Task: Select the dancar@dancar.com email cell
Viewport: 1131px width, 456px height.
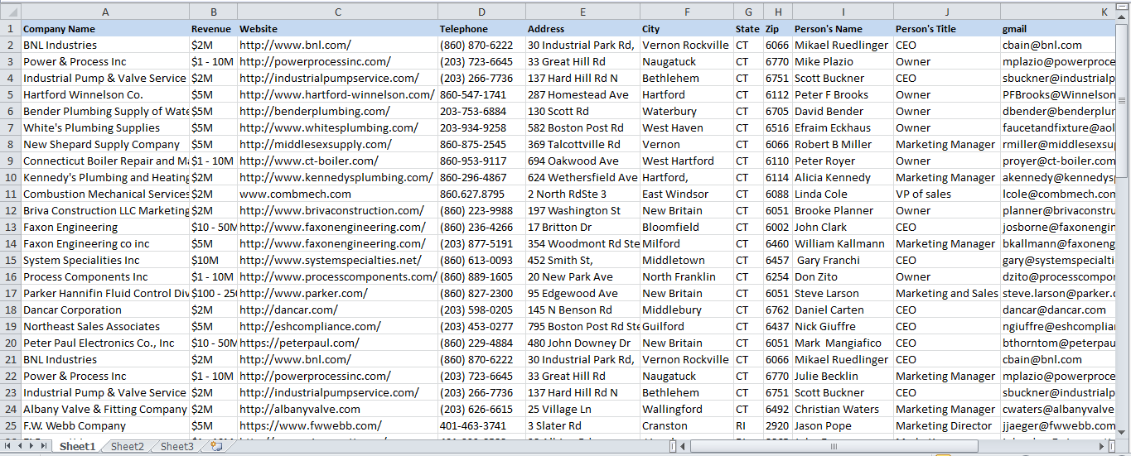Action: coord(1058,310)
